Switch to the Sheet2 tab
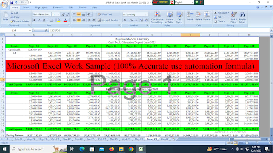 click(164, 139)
